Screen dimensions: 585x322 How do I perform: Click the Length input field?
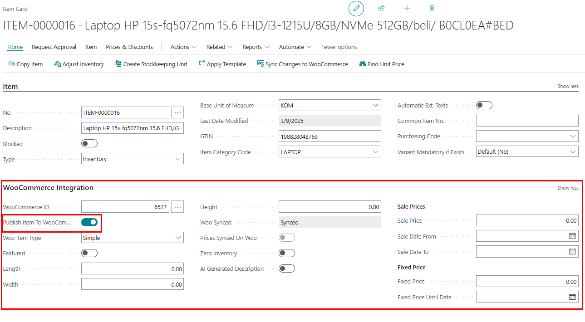[133, 268]
